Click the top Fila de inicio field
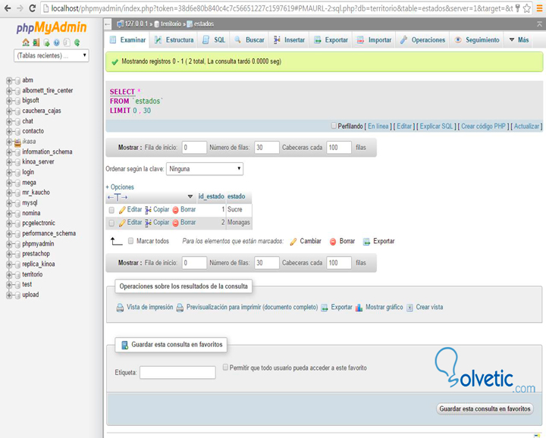Viewport: 546px width, 438px height. pyautogui.click(x=194, y=148)
